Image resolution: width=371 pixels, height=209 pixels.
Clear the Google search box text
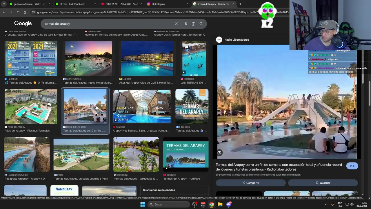[x=176, y=24]
